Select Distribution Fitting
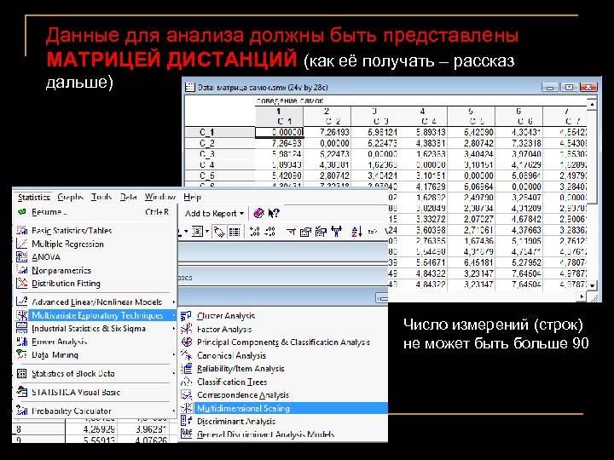The width and height of the screenshot is (614, 460). pyautogui.click(x=94, y=284)
